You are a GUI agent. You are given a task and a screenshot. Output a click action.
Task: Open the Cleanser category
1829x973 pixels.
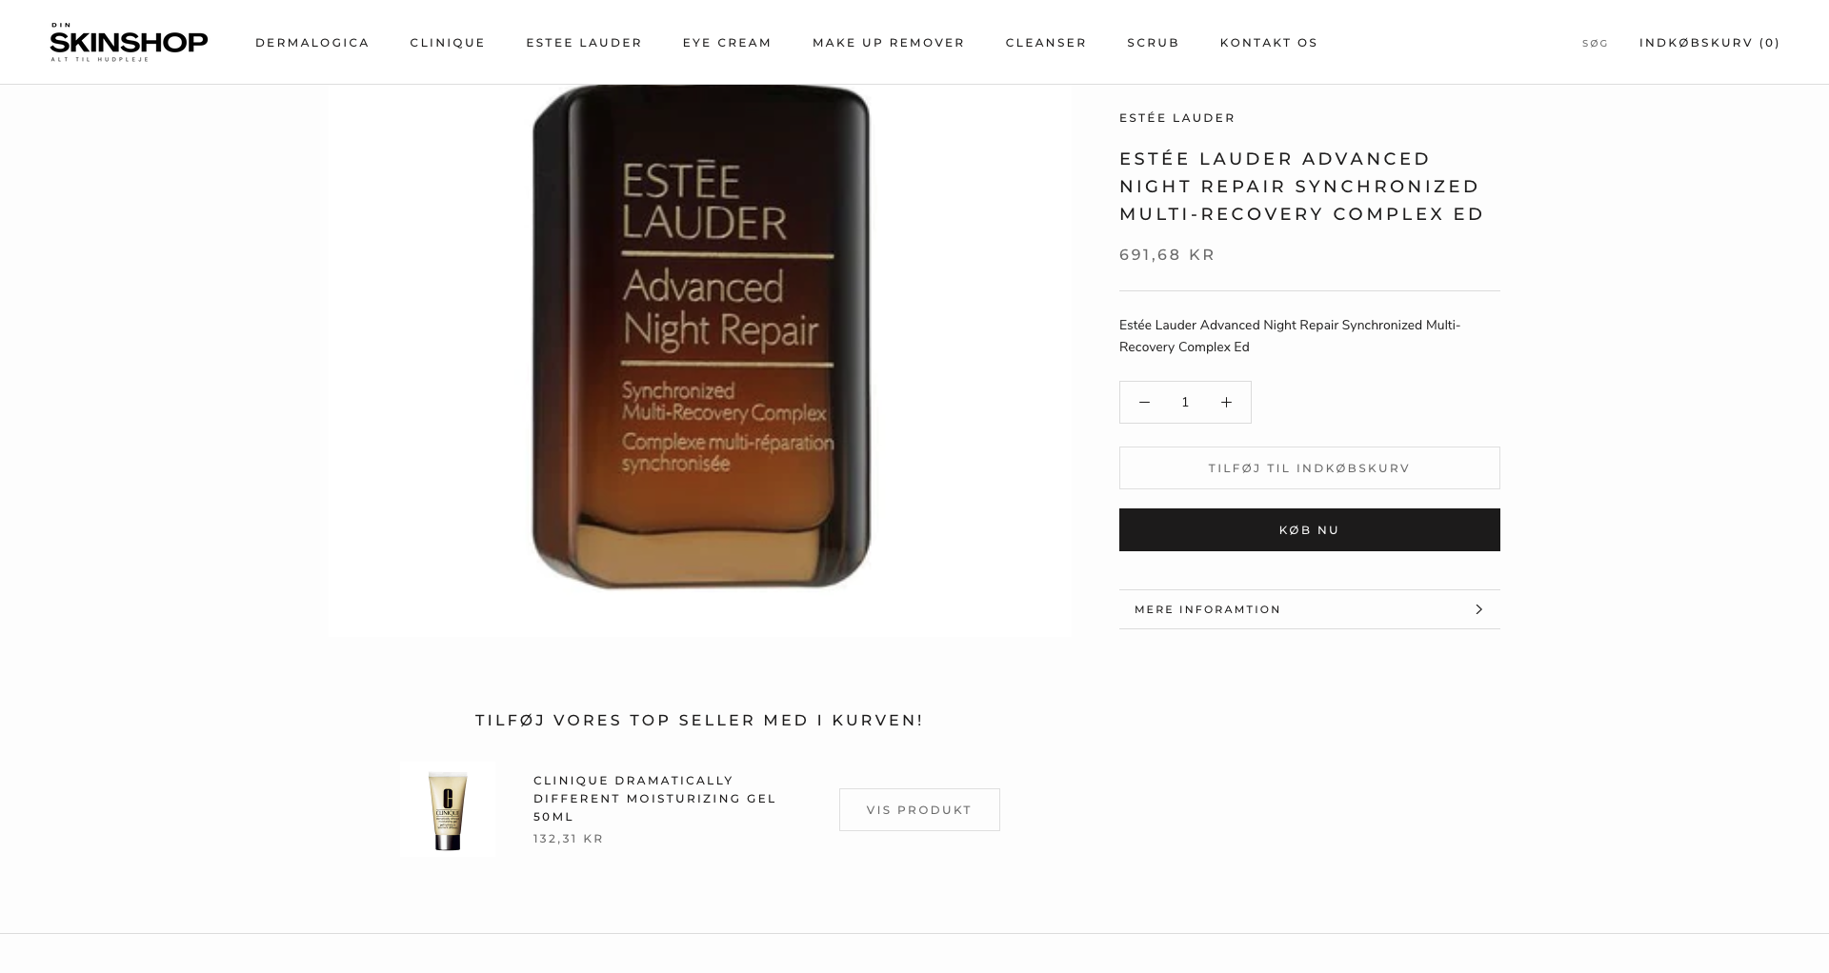[1046, 43]
